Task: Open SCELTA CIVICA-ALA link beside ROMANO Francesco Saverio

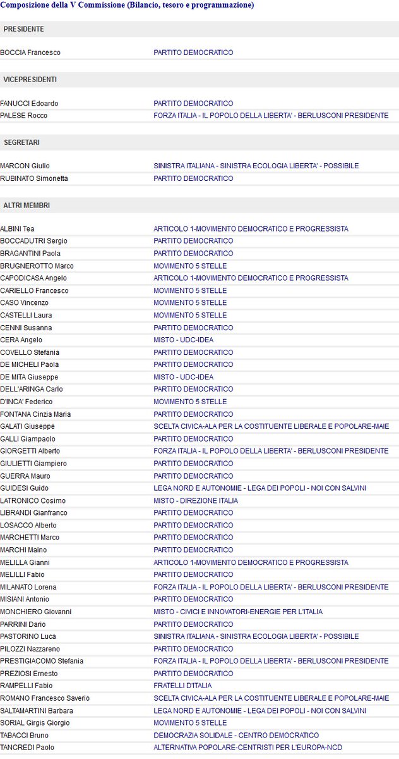Action: tap(271, 698)
